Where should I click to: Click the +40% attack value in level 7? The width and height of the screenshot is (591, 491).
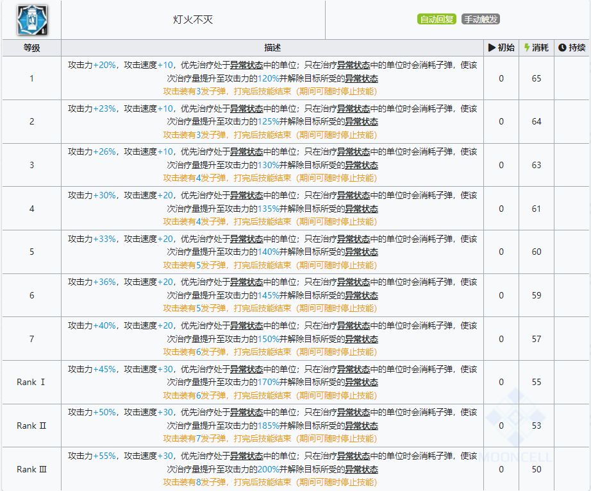[104, 325]
